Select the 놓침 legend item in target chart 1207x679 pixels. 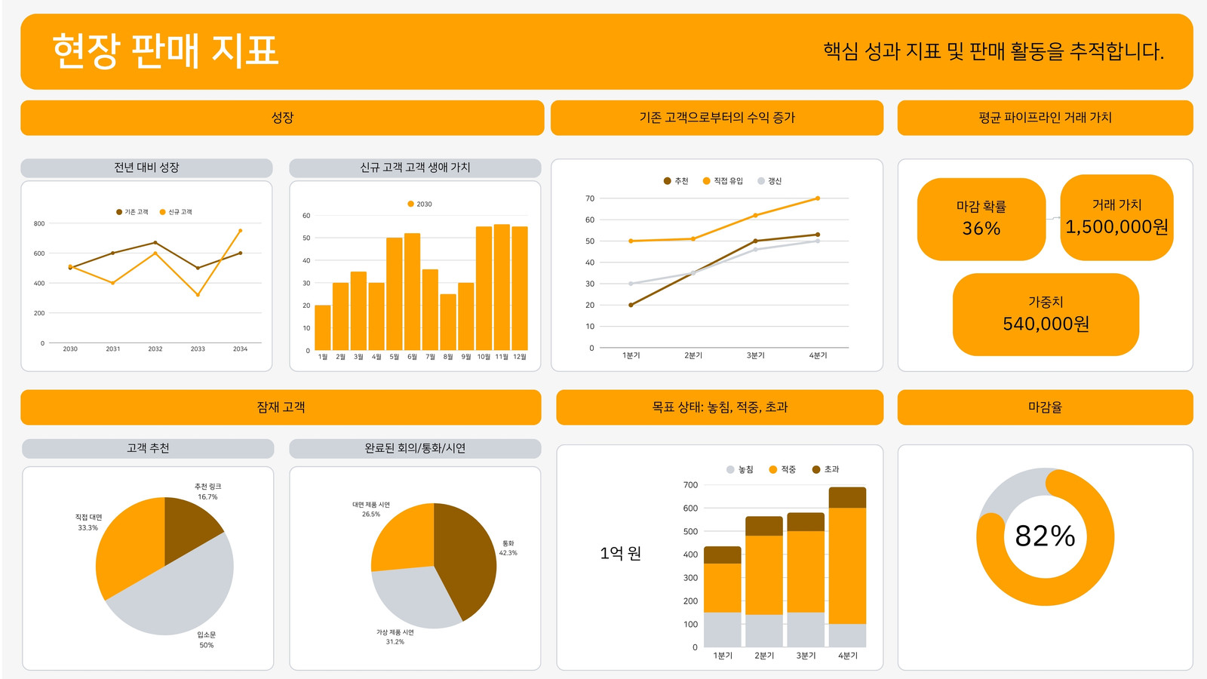740,469
